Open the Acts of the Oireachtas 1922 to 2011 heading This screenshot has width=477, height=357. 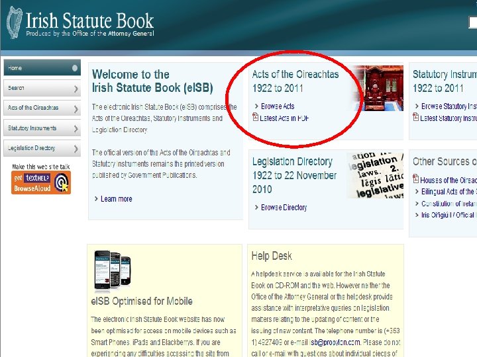(295, 81)
